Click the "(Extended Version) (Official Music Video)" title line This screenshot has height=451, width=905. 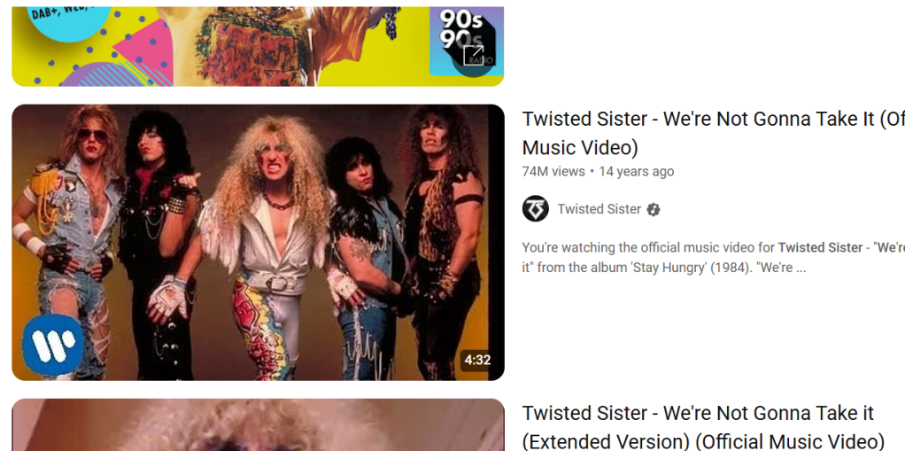click(703, 442)
